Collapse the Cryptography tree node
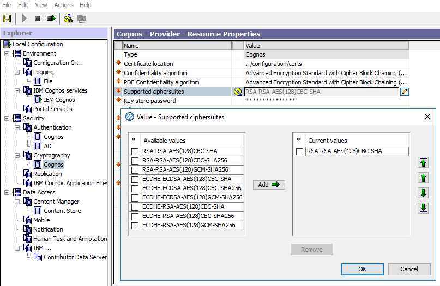 (x=17, y=155)
